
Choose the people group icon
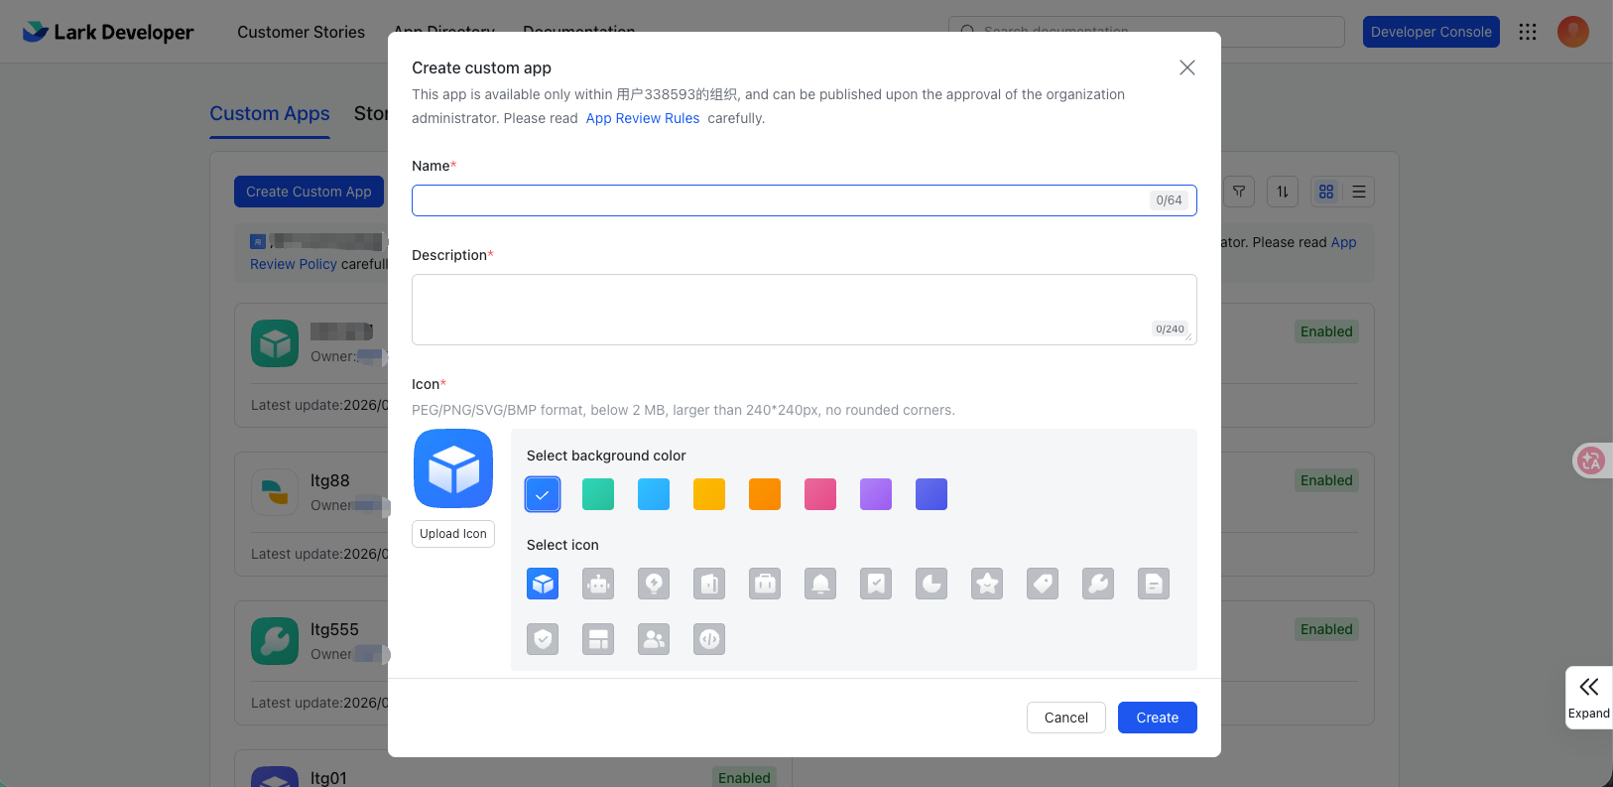(x=654, y=639)
